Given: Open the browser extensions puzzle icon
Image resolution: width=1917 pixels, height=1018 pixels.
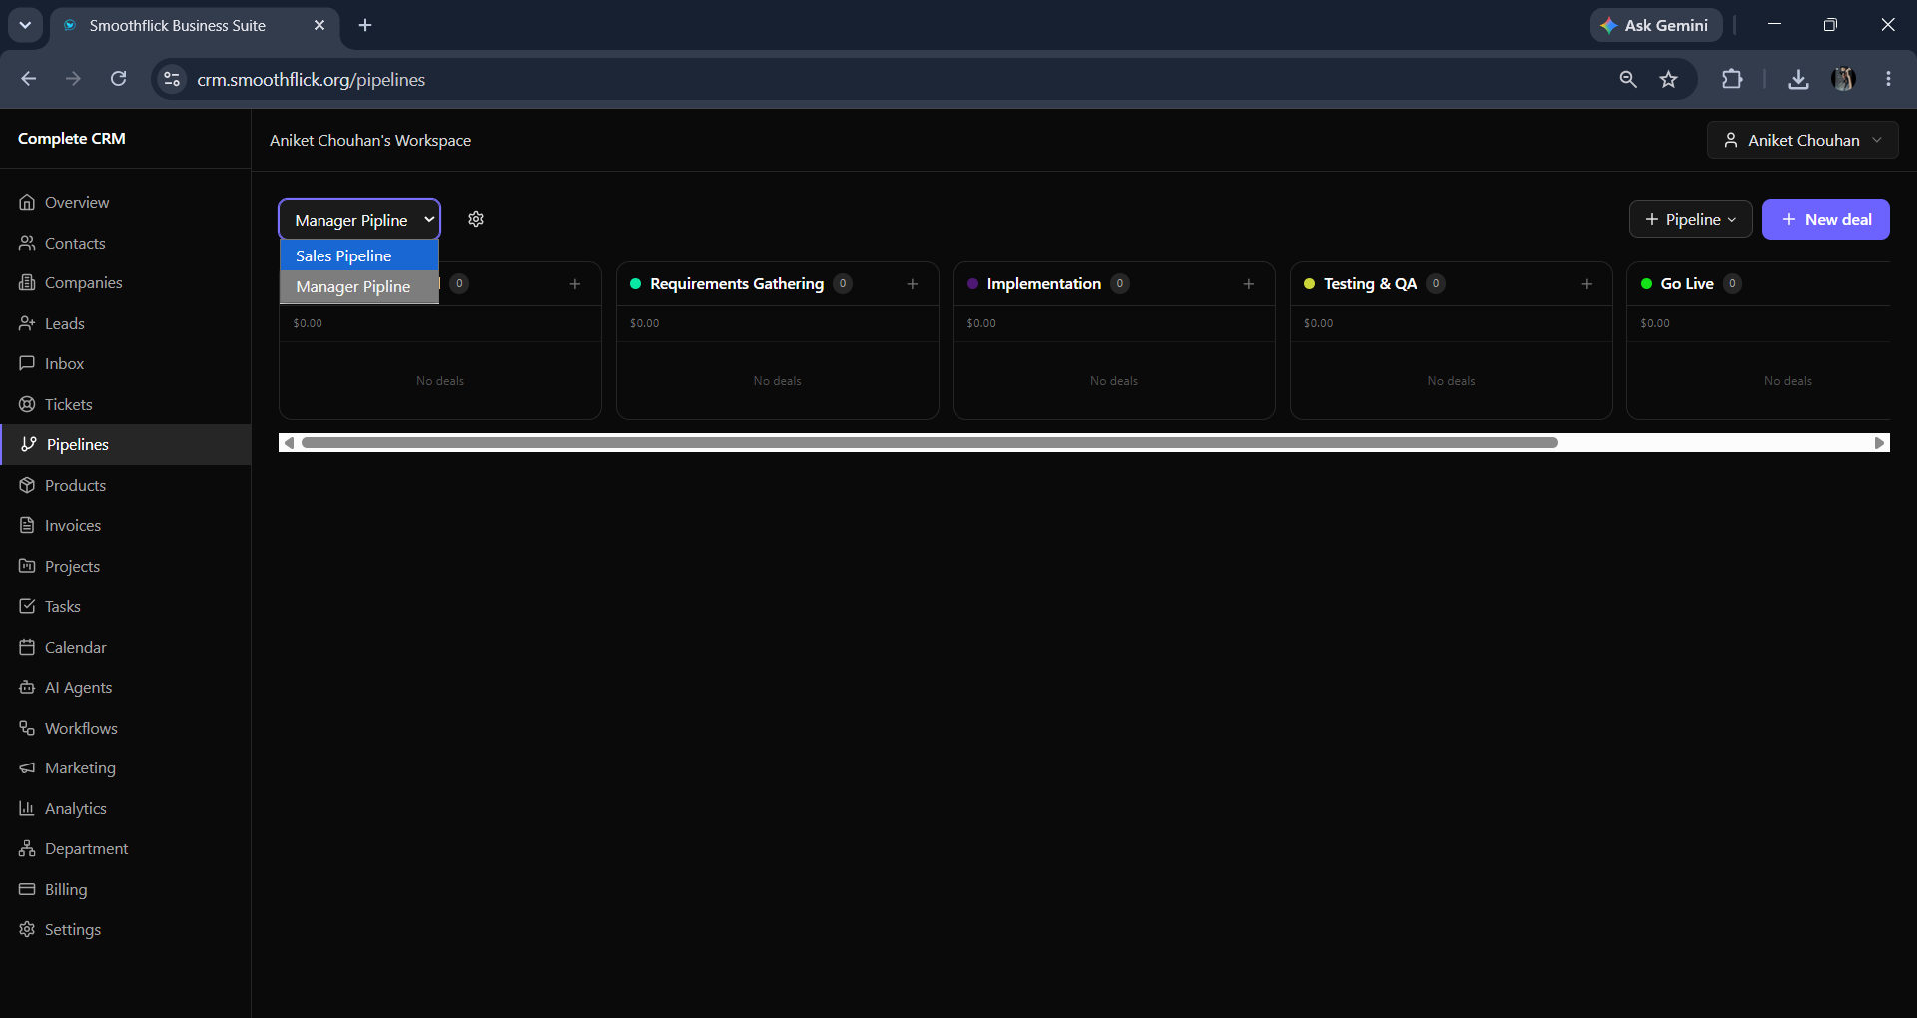Looking at the screenshot, I should click(x=1732, y=79).
